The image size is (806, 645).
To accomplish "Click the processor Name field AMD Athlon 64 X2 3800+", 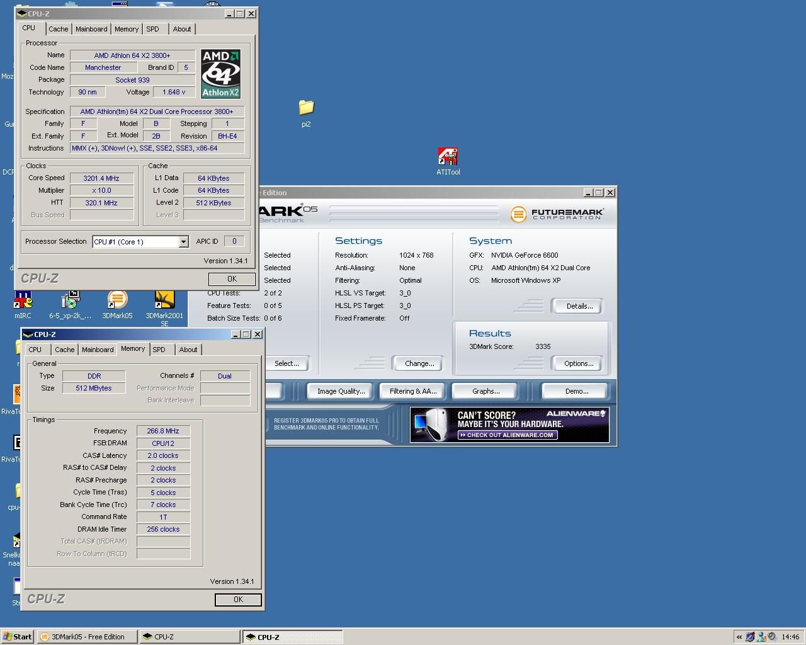I will click(132, 55).
